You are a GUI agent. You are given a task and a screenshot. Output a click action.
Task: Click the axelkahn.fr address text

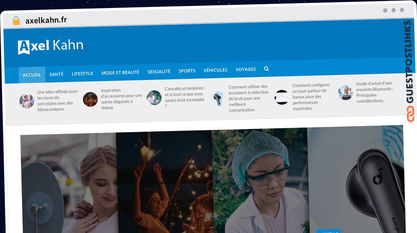(x=46, y=20)
